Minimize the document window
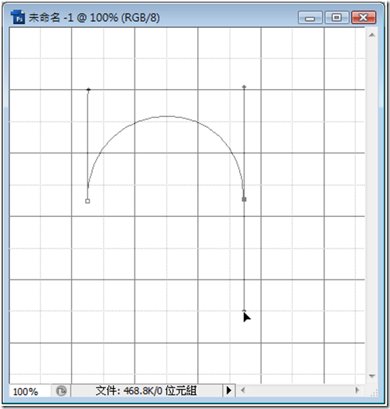This screenshot has height=409, width=390. [310, 18]
